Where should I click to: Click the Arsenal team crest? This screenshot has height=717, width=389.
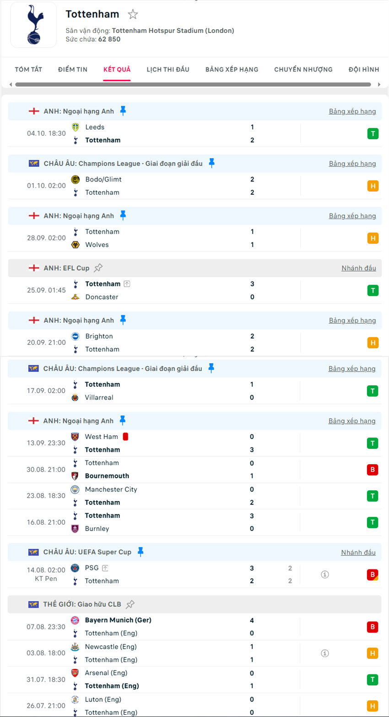[x=75, y=673]
